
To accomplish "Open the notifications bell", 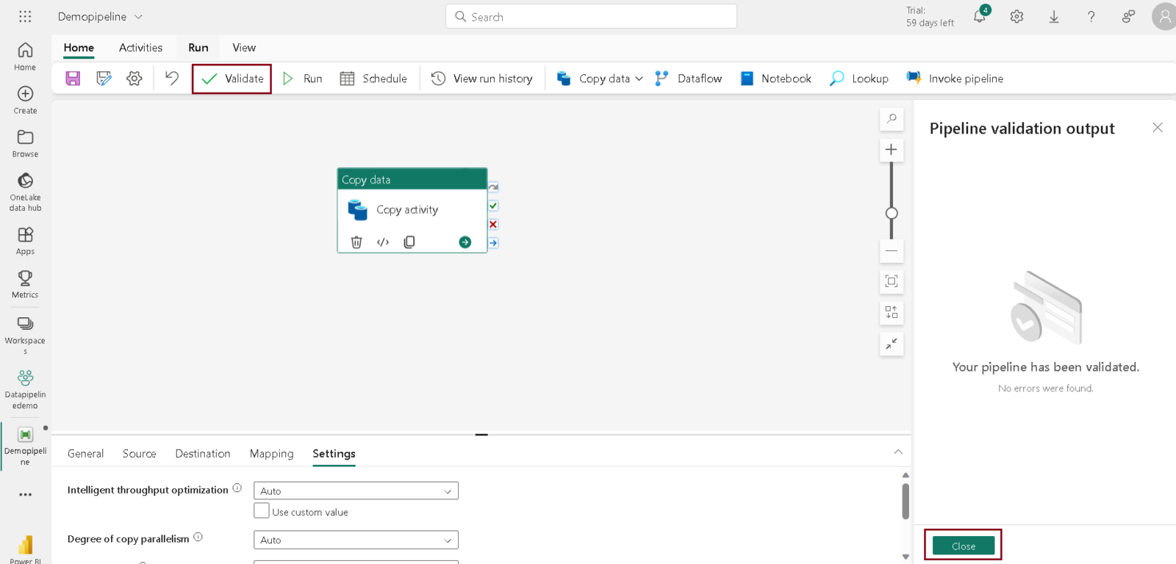I will click(980, 17).
